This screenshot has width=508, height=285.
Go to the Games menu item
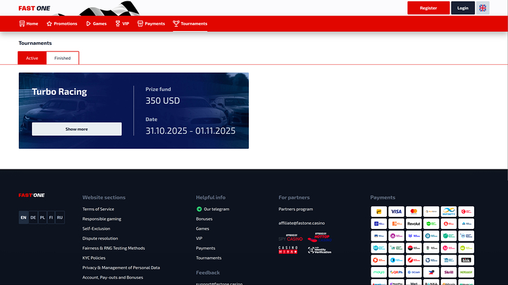pos(96,23)
